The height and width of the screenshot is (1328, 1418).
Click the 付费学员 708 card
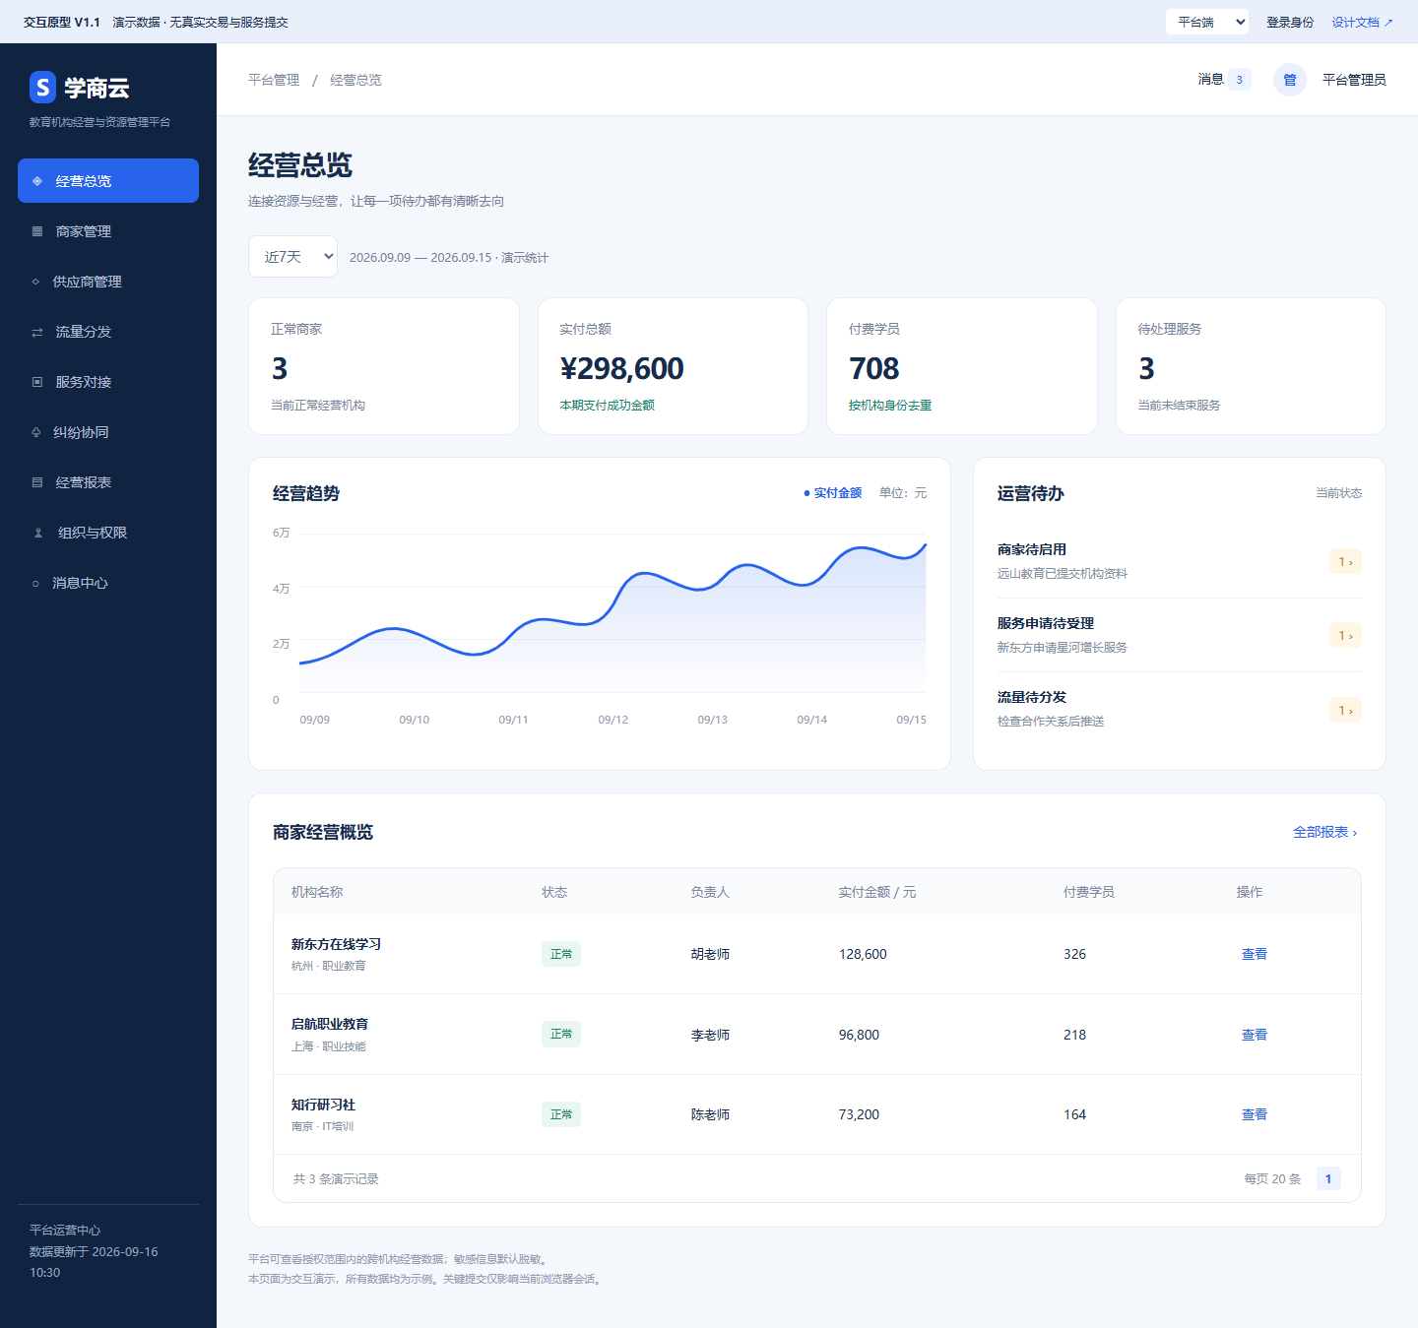tap(962, 366)
